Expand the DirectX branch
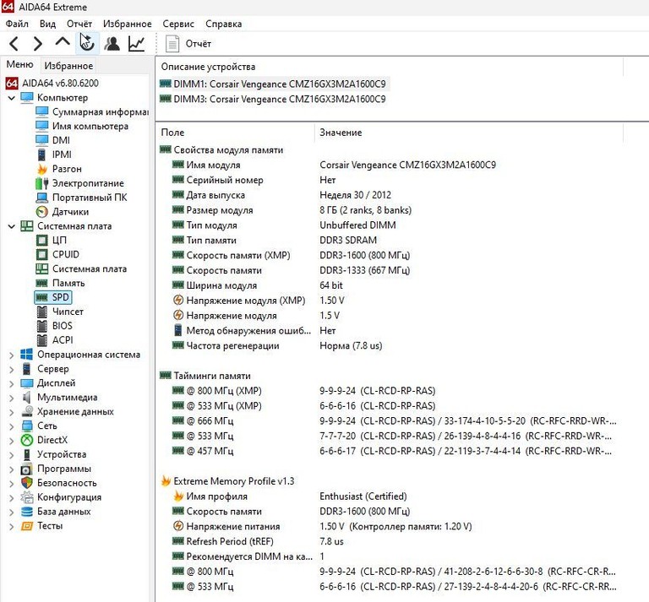The width and height of the screenshot is (649, 602). 12,441
